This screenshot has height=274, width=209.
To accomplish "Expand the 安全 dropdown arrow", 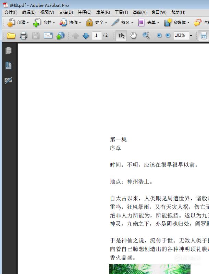I will pyautogui.click(x=106, y=23).
